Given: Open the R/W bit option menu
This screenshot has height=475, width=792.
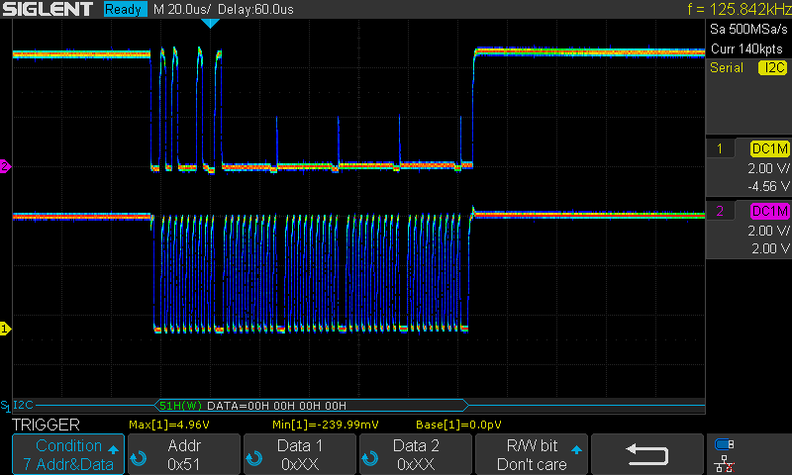Looking at the screenshot, I should pos(532,454).
